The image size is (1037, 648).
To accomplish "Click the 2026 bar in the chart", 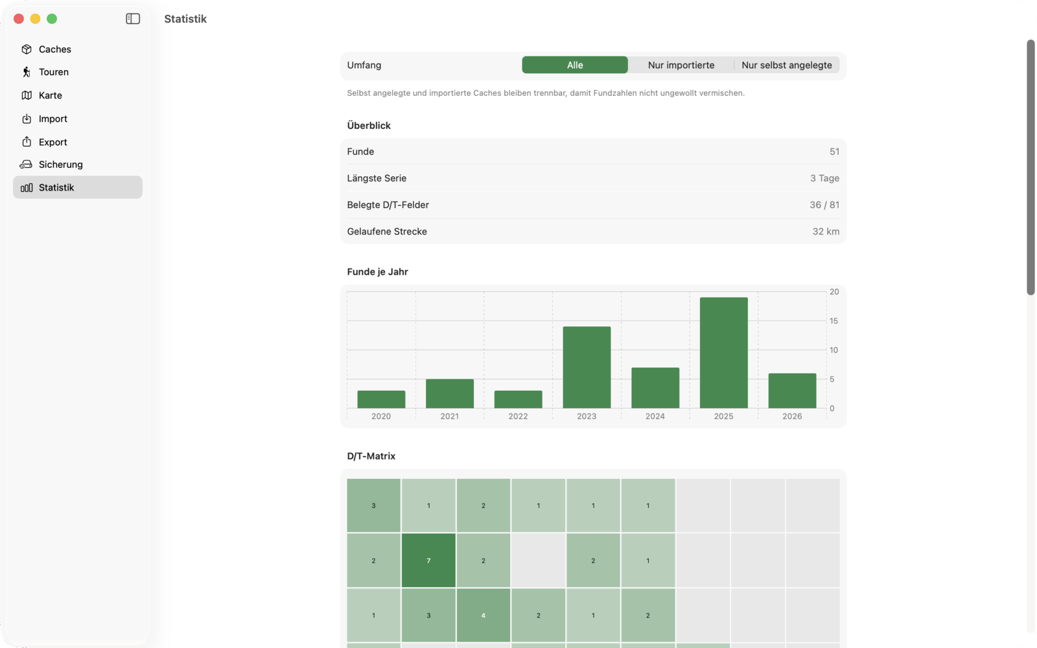I will click(x=792, y=391).
